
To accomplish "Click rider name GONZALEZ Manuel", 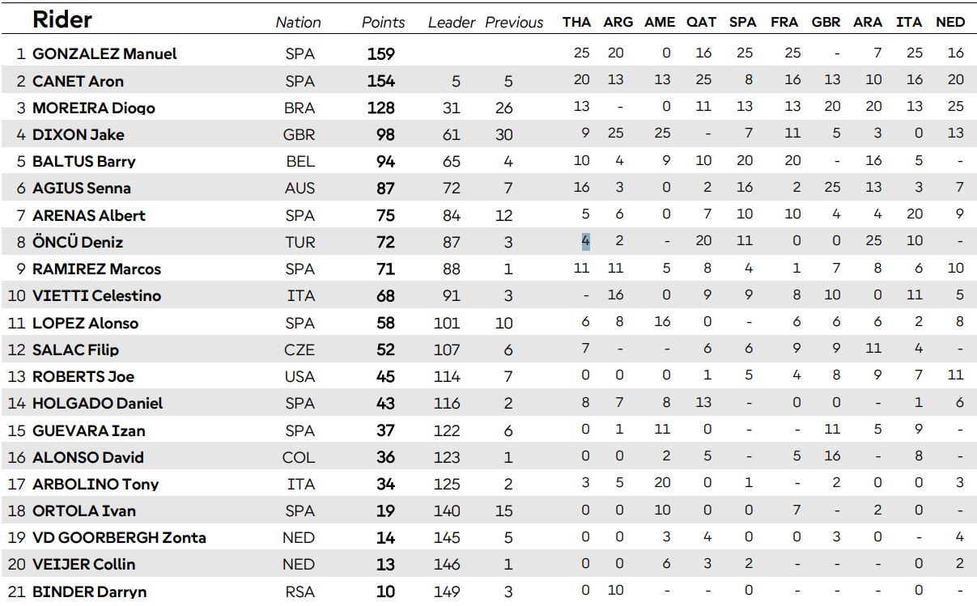I will click(x=104, y=54).
